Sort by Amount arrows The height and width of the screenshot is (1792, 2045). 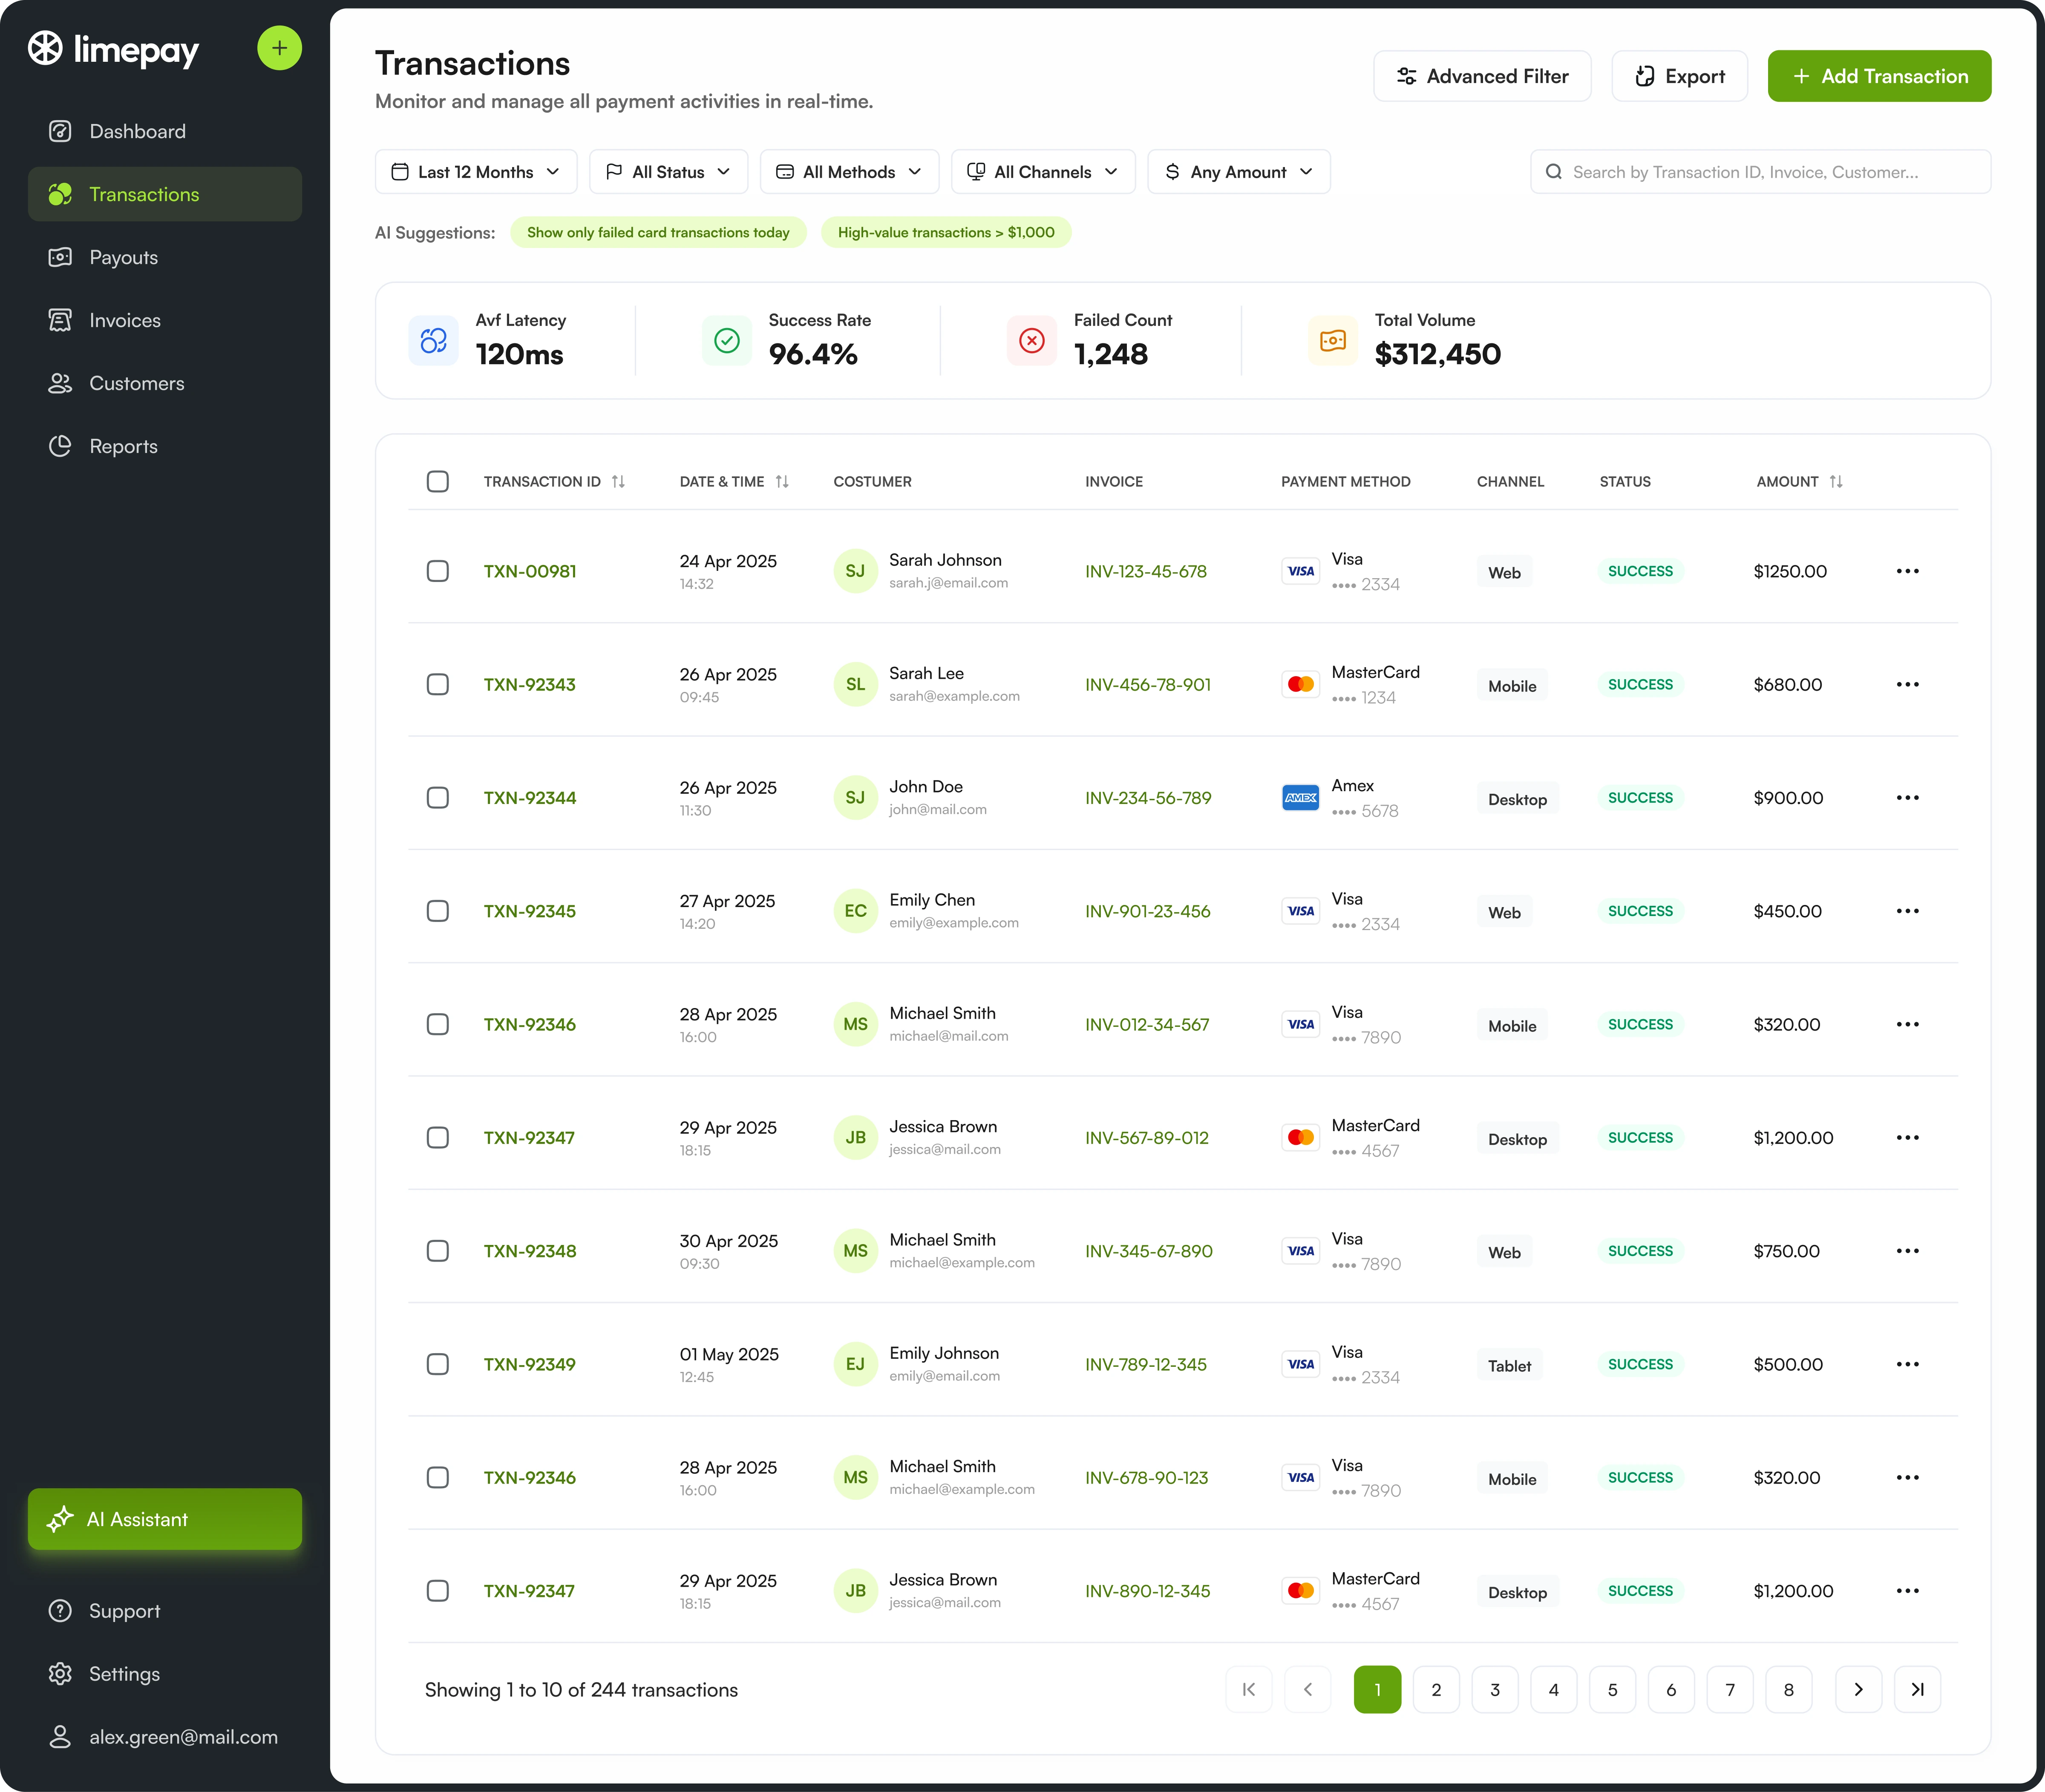[1836, 481]
